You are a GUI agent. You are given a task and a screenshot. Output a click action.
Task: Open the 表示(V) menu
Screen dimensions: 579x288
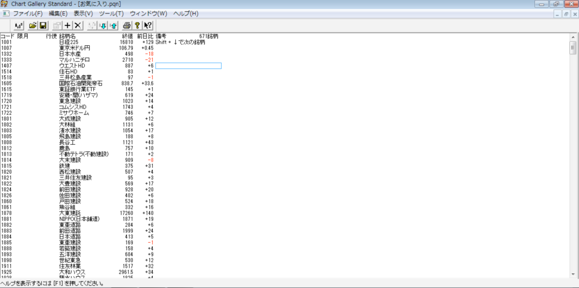[83, 14]
